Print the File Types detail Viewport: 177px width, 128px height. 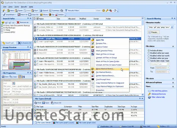[38, 103]
